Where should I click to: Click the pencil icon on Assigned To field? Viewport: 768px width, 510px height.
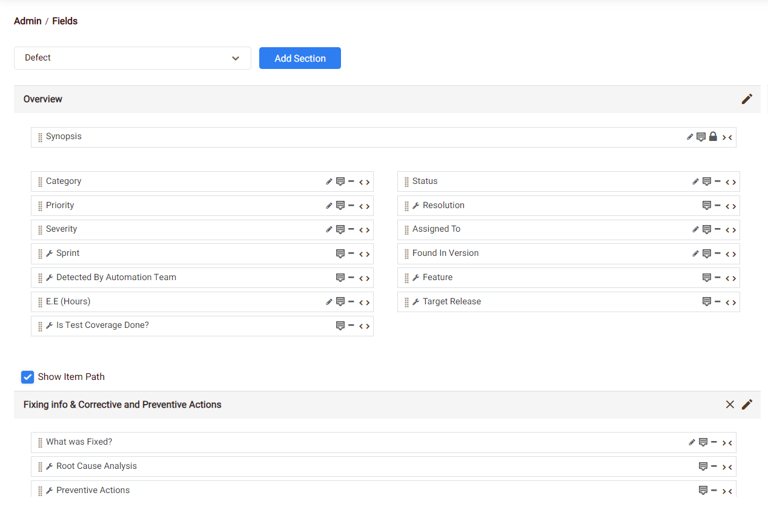coord(695,229)
